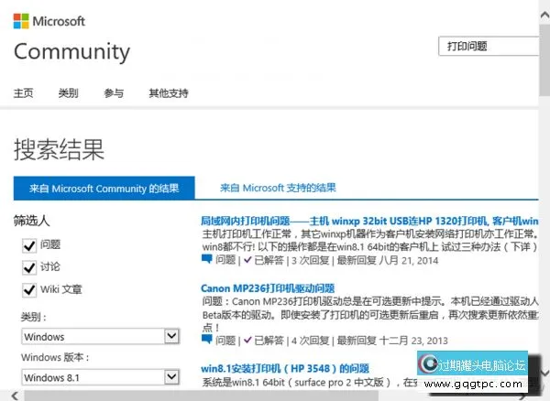550x401 pixels.
Task: Click the horizontal scrollbar left arrow
Action: tap(15, 396)
